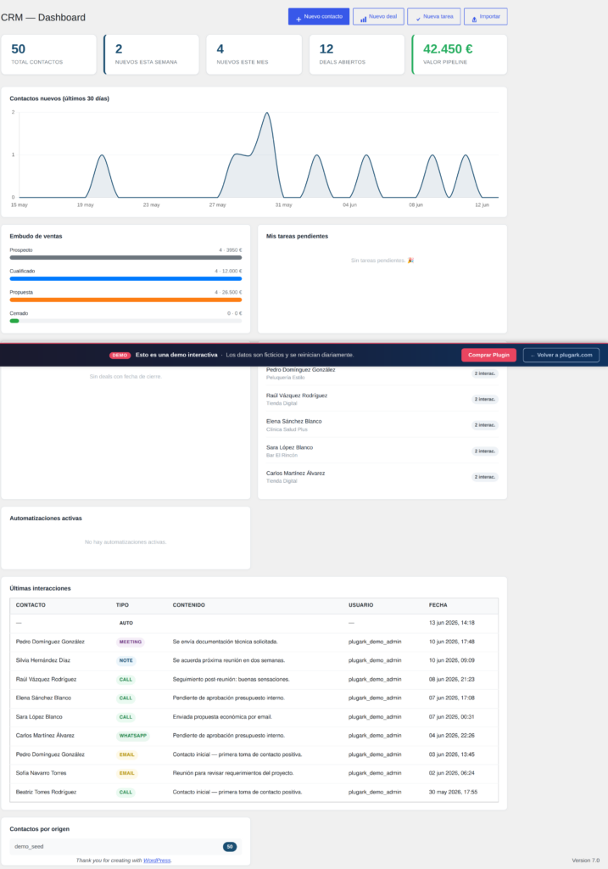
Task: Click the chart peak near 31 may
Action: coord(267,114)
